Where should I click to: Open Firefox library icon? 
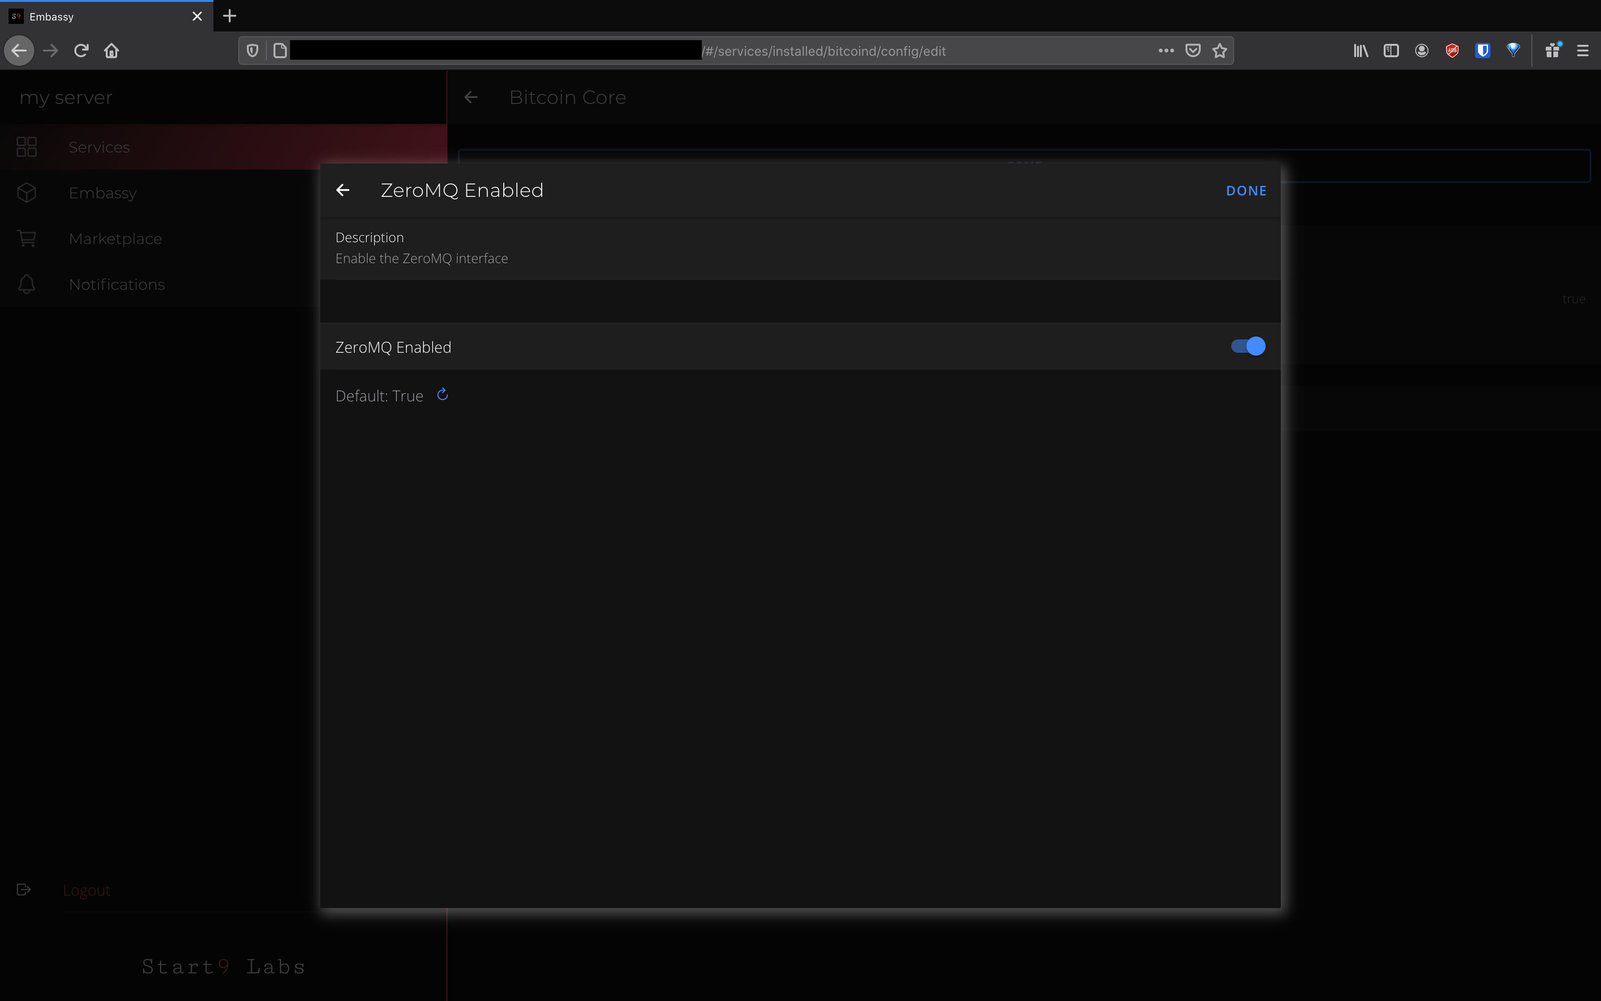click(x=1360, y=51)
